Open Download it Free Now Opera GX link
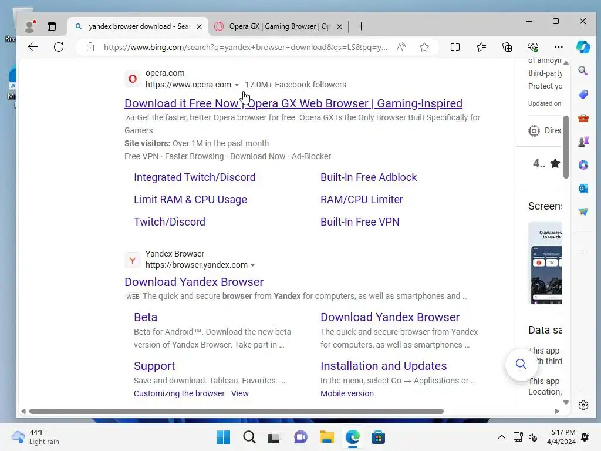 tap(293, 103)
